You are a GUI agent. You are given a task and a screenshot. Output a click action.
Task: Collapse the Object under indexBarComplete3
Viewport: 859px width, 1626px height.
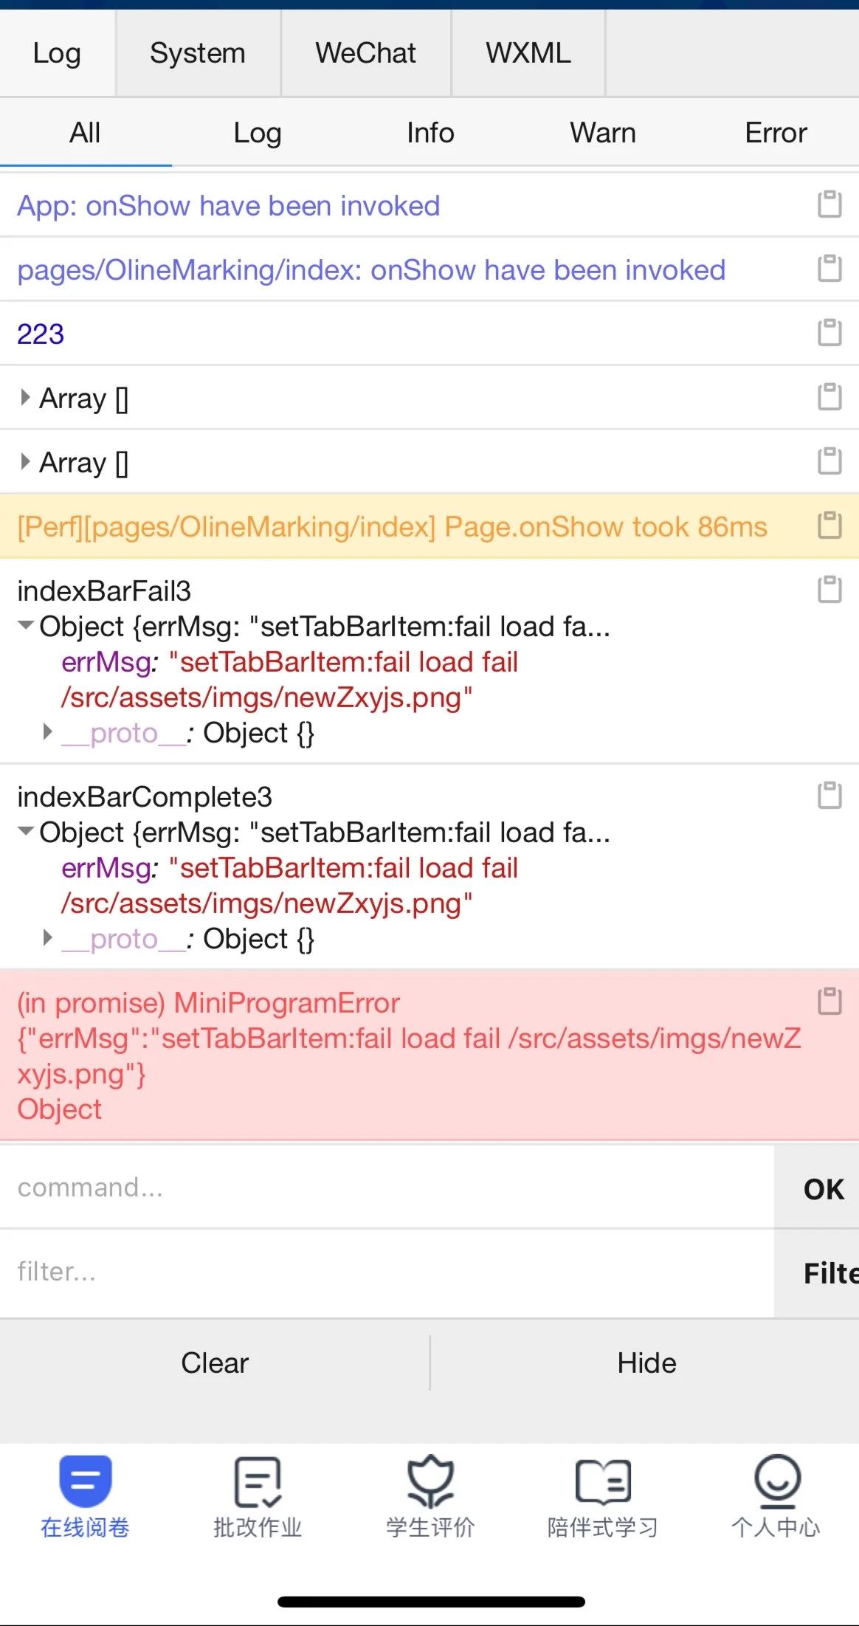click(x=26, y=832)
